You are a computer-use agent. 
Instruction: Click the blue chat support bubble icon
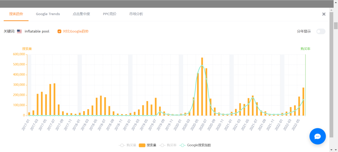(317, 136)
